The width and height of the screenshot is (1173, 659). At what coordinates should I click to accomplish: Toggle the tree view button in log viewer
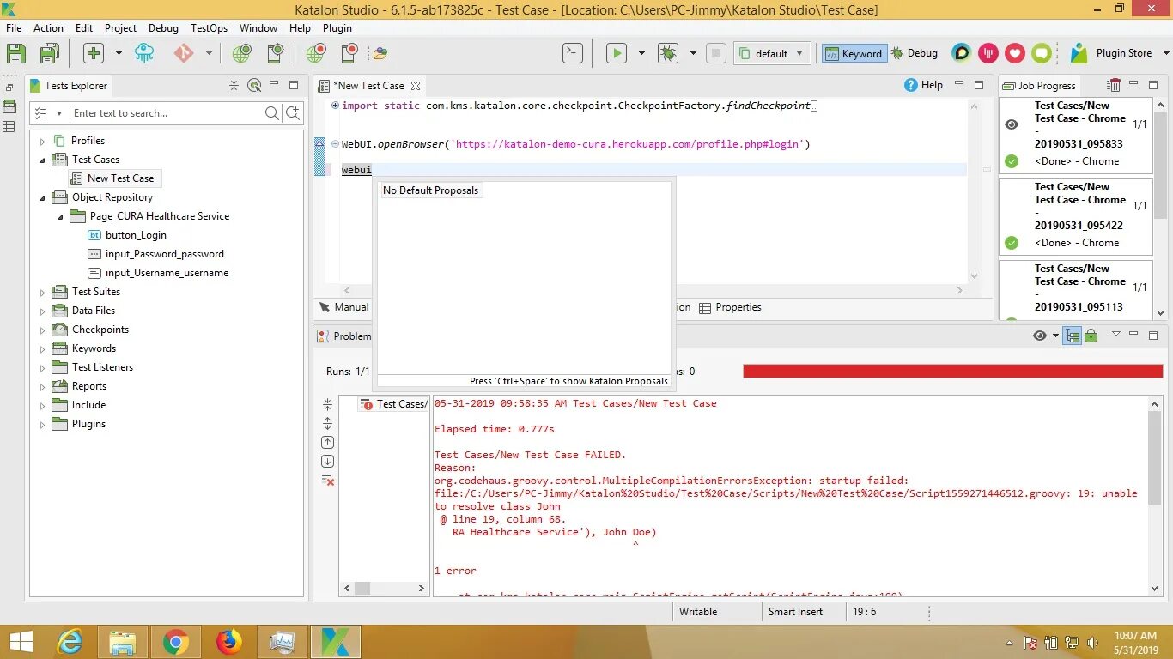coord(1073,336)
